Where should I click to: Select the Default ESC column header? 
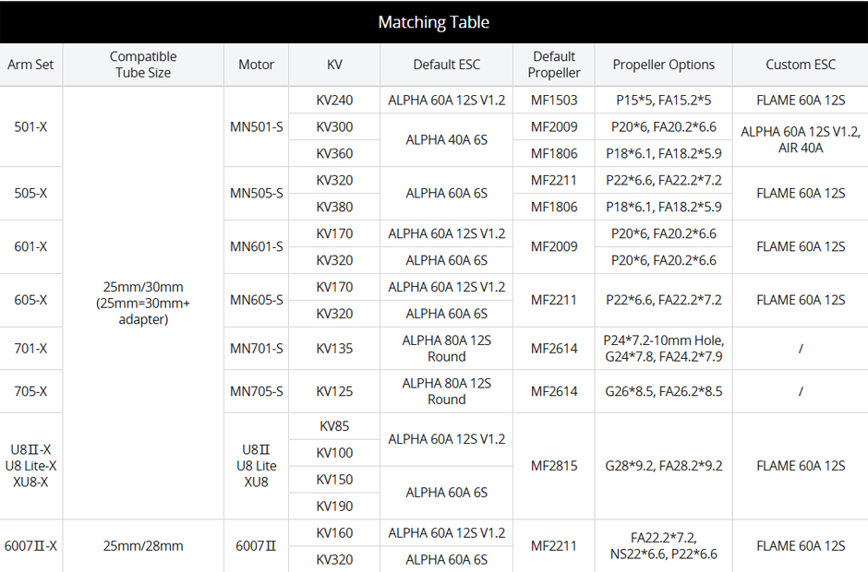pos(446,65)
